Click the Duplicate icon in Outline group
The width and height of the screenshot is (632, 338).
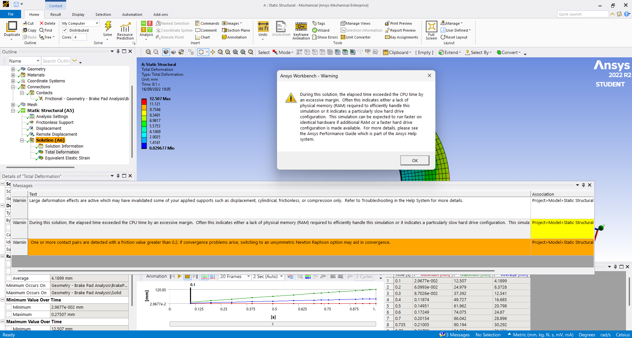pyautogui.click(x=12, y=27)
